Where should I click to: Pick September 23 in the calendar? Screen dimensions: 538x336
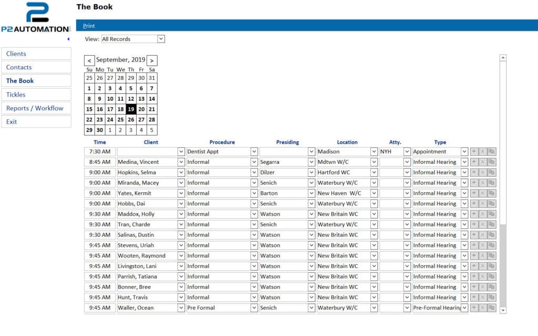tap(100, 120)
